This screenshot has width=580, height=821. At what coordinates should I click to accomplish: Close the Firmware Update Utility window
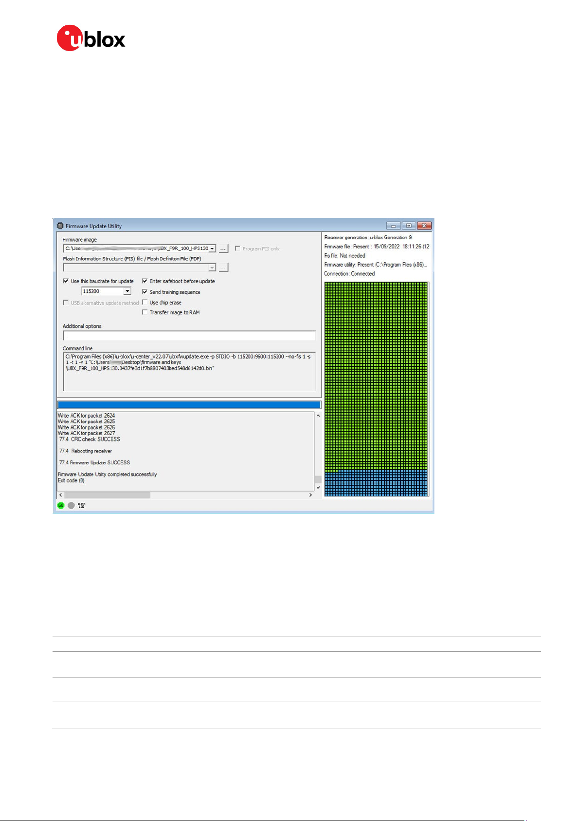424,226
